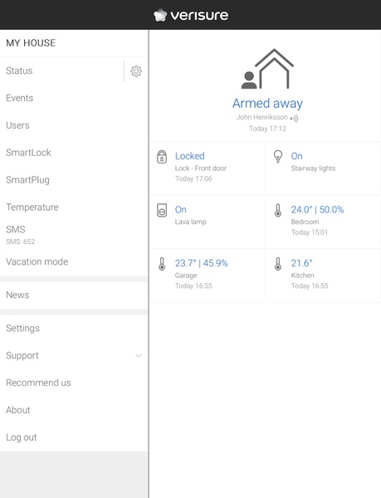381x498 pixels.
Task: Open Settings in the sidebar
Action: click(74, 329)
